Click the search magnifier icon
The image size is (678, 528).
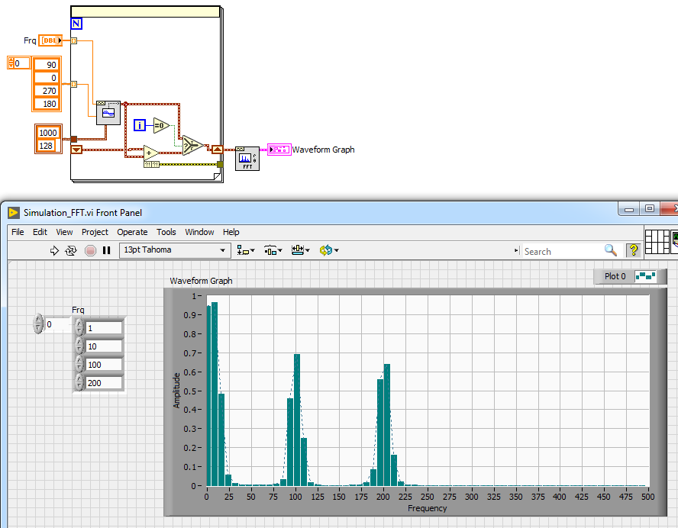tap(612, 250)
